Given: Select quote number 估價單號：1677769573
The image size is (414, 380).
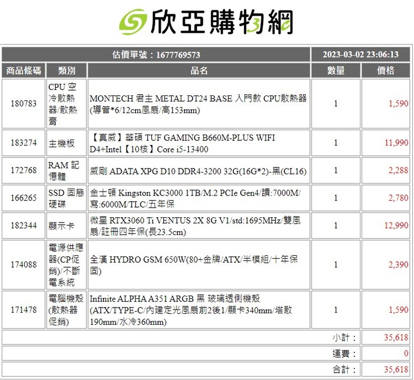Looking at the screenshot, I should coord(156,55).
